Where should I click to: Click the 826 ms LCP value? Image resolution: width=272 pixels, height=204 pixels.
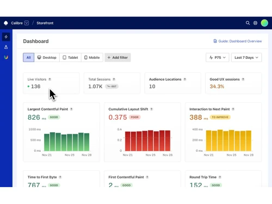[37, 118]
